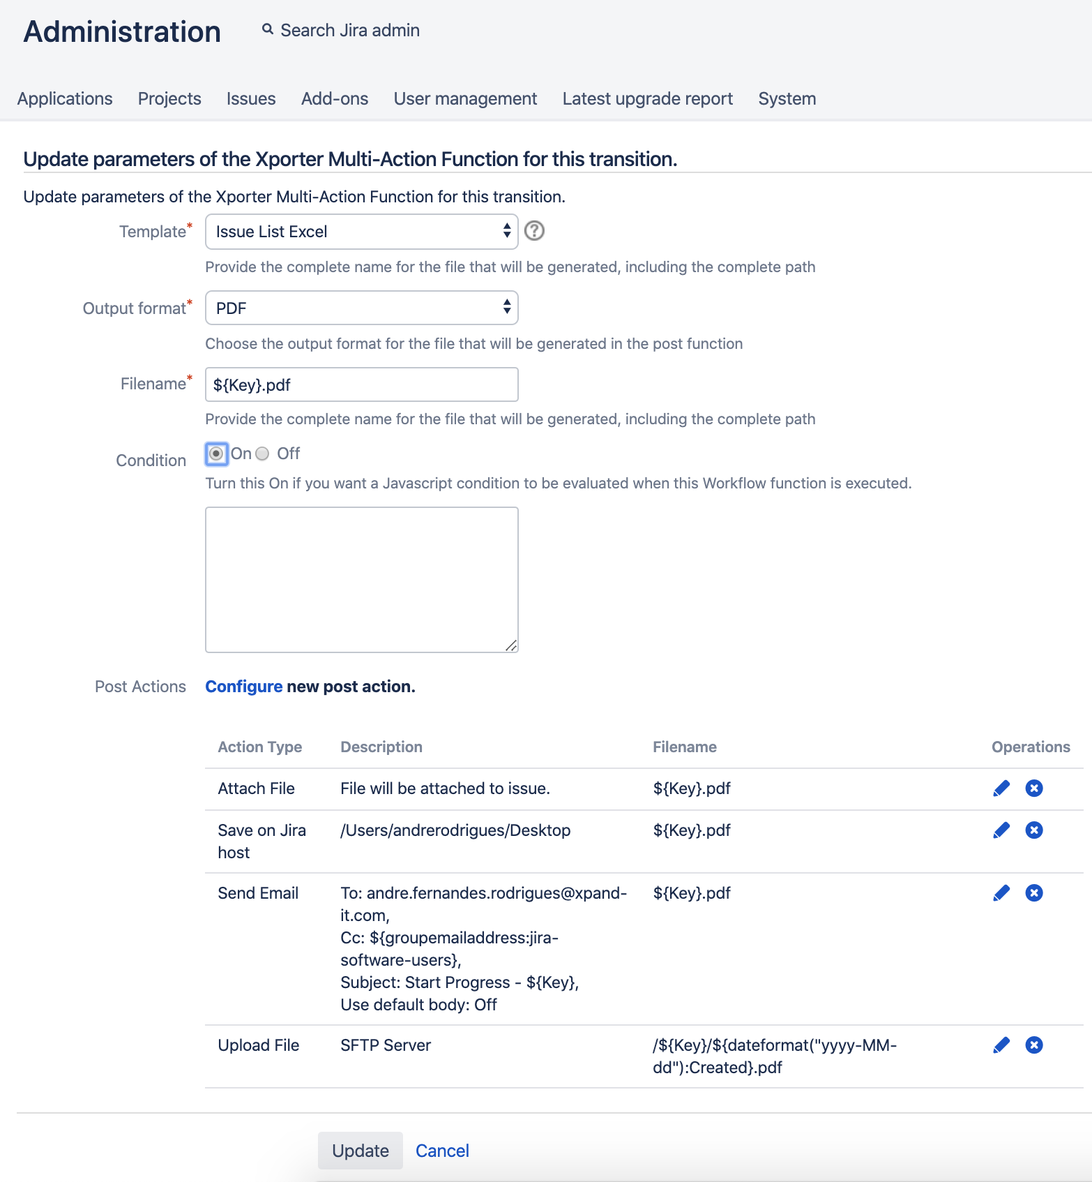The image size is (1092, 1182).
Task: Edit the Attach File post action
Action: [x=1001, y=788]
